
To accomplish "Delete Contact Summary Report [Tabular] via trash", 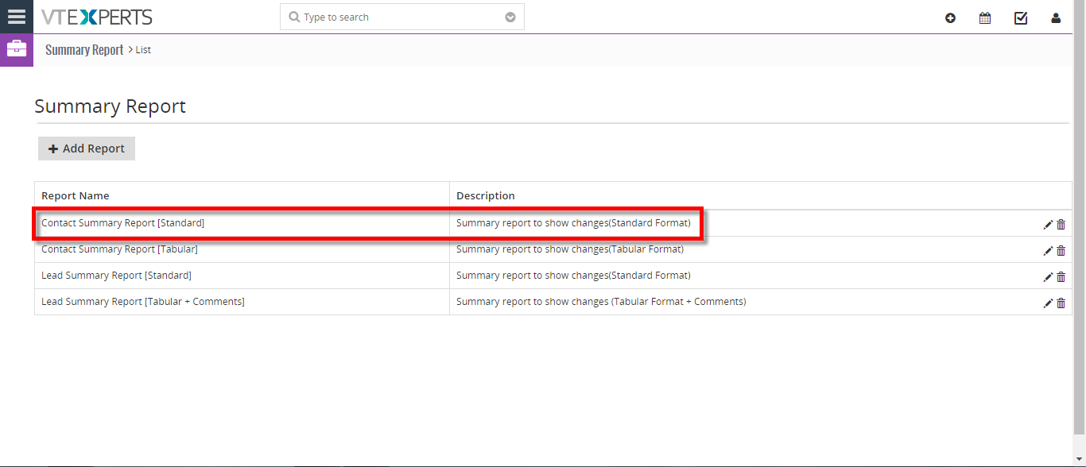I will [1061, 251].
